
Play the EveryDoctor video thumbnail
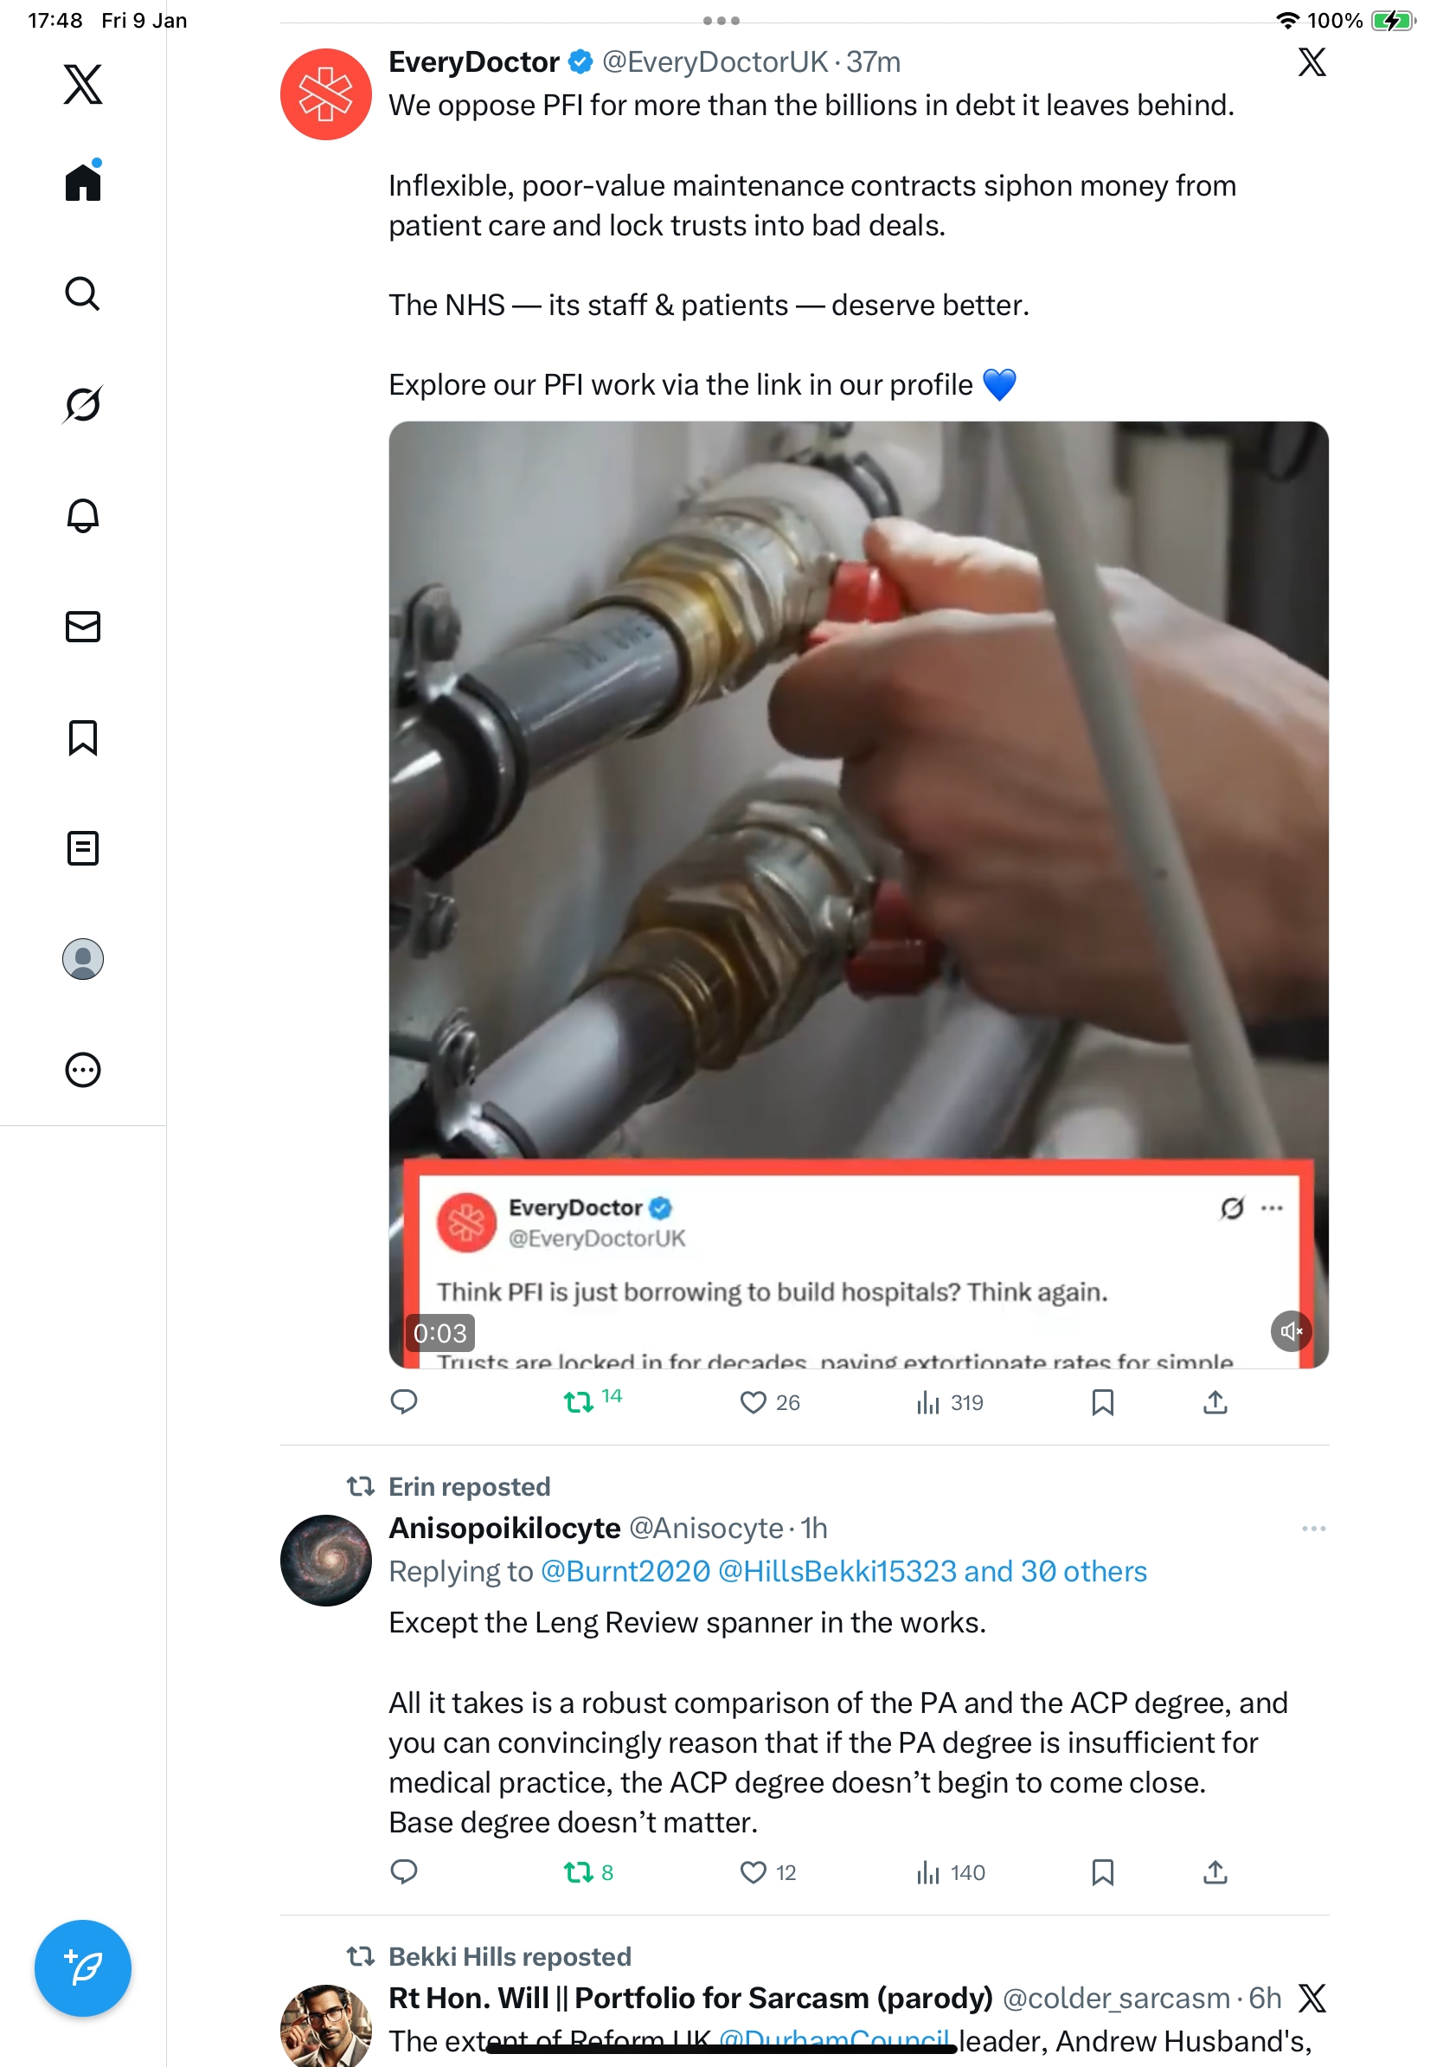(x=857, y=810)
